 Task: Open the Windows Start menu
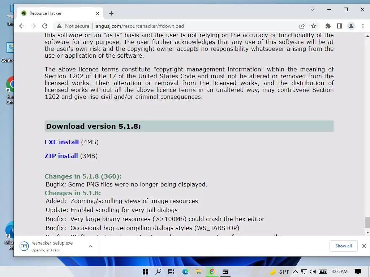click(145, 272)
